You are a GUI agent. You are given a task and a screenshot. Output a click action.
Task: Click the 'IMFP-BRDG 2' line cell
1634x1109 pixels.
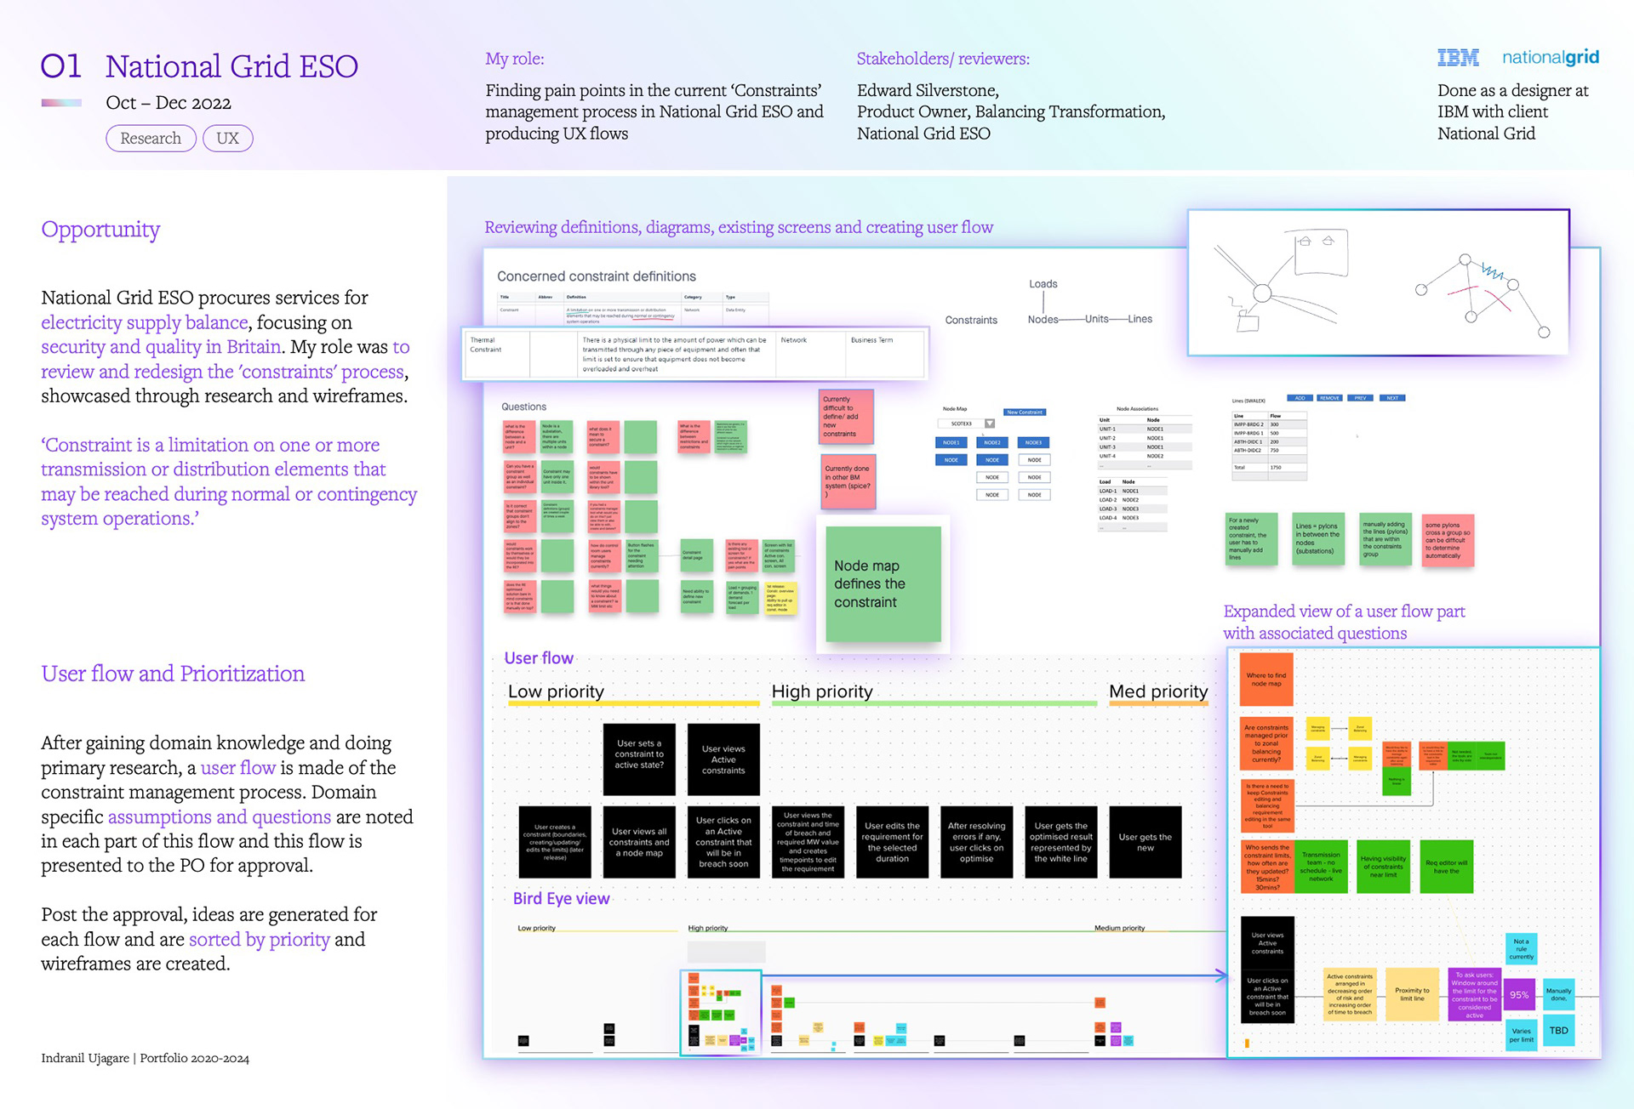1248,424
